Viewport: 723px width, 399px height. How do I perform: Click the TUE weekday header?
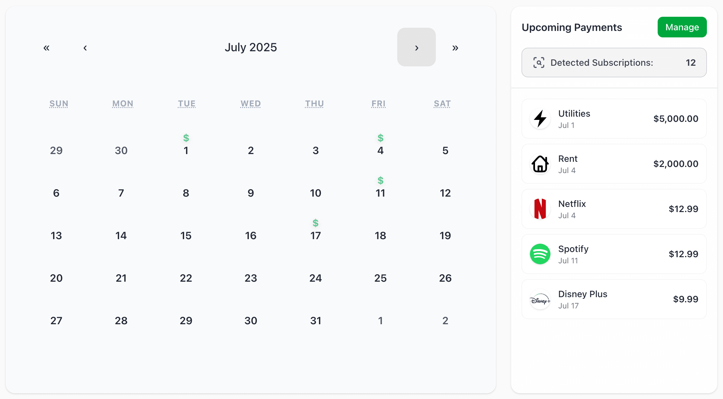(187, 103)
